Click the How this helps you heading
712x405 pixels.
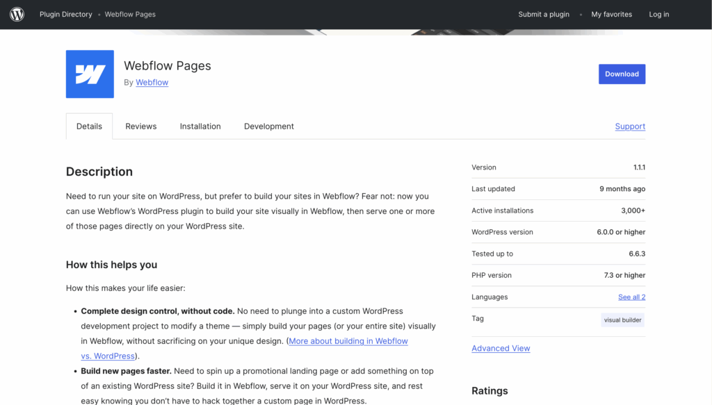pyautogui.click(x=112, y=265)
